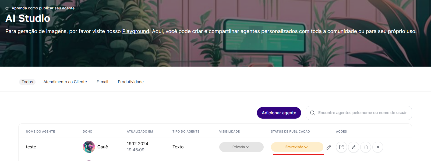Open the Em revisão status dropdown
The width and height of the screenshot is (431, 161).
297,147
